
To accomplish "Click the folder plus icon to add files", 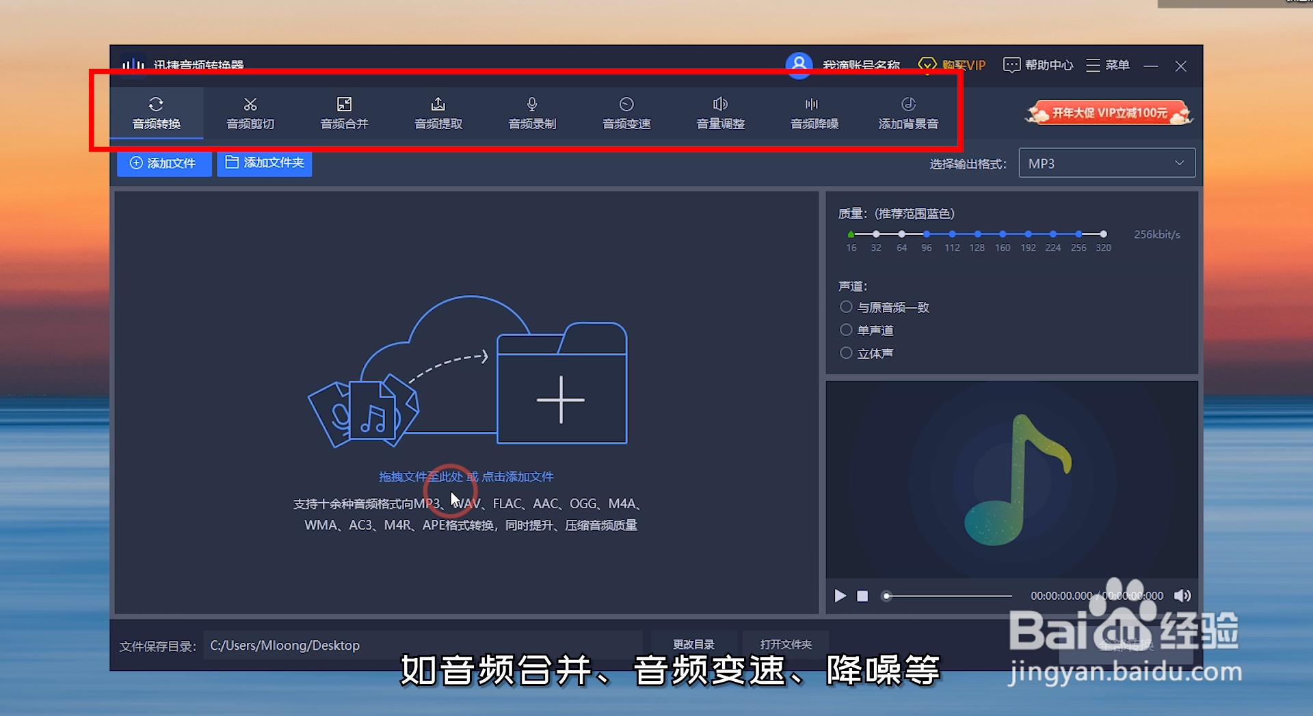I will tap(561, 383).
